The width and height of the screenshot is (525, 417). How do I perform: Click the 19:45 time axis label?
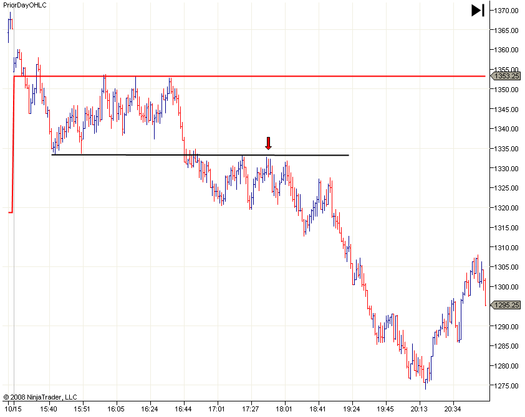click(385, 409)
